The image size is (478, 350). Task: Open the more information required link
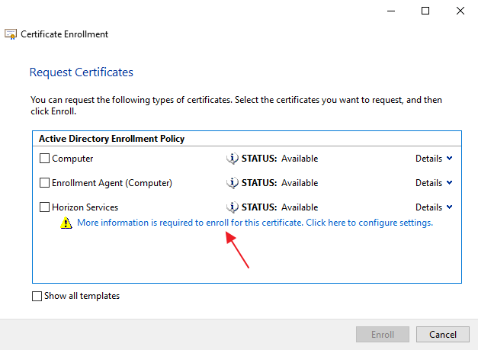click(x=255, y=223)
